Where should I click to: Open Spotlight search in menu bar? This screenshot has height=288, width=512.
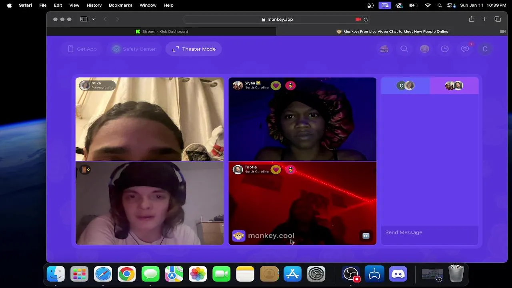click(440, 5)
